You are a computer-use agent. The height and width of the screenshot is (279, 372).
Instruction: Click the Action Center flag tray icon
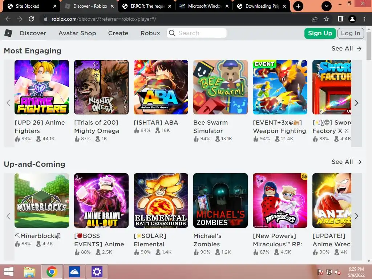point(320,272)
